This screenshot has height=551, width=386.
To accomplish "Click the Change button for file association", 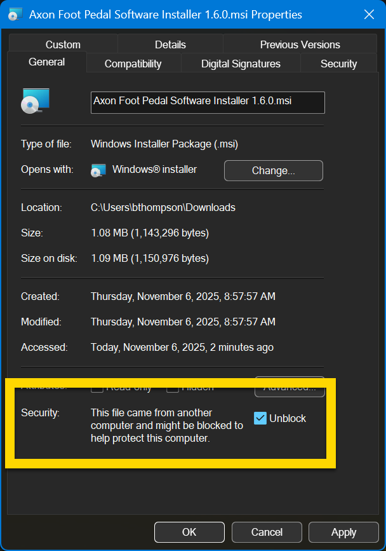I will (273, 170).
